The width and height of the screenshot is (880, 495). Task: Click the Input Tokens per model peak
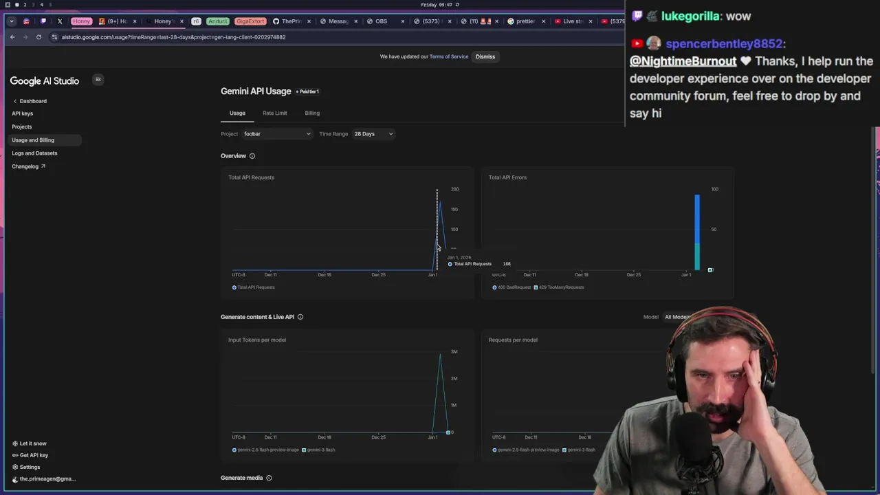(x=441, y=355)
